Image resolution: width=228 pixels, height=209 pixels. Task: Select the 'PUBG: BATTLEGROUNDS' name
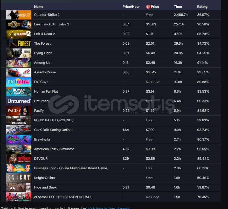[x=54, y=120]
